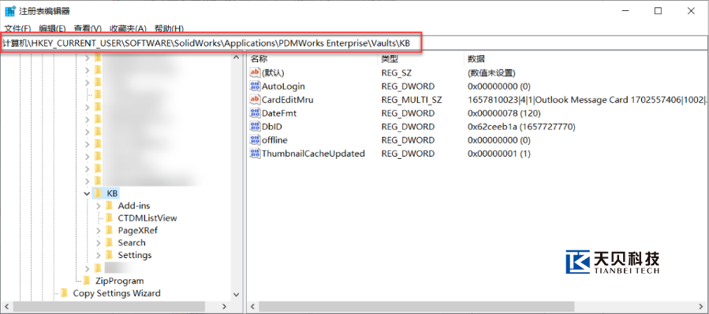Click the Add-ins folder icon
The width and height of the screenshot is (709, 314).
109,205
